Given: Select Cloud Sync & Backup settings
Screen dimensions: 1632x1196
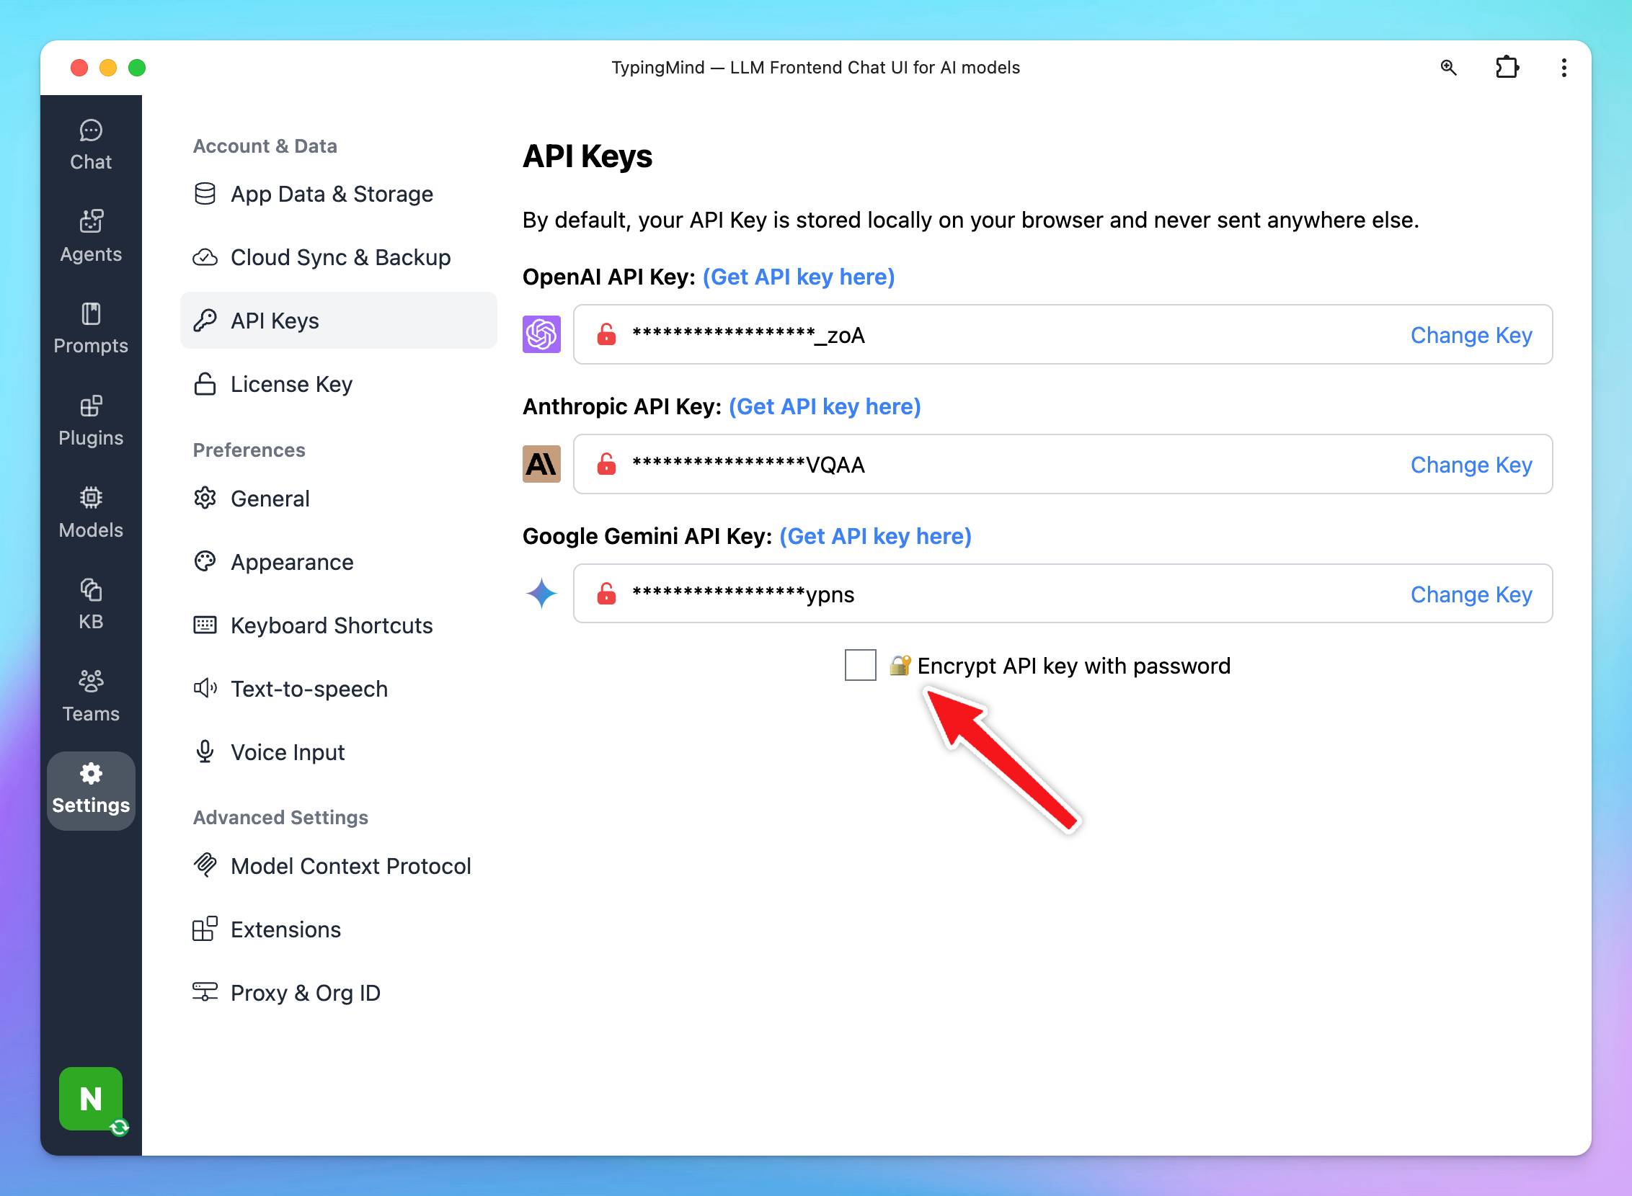Looking at the screenshot, I should [x=340, y=257].
